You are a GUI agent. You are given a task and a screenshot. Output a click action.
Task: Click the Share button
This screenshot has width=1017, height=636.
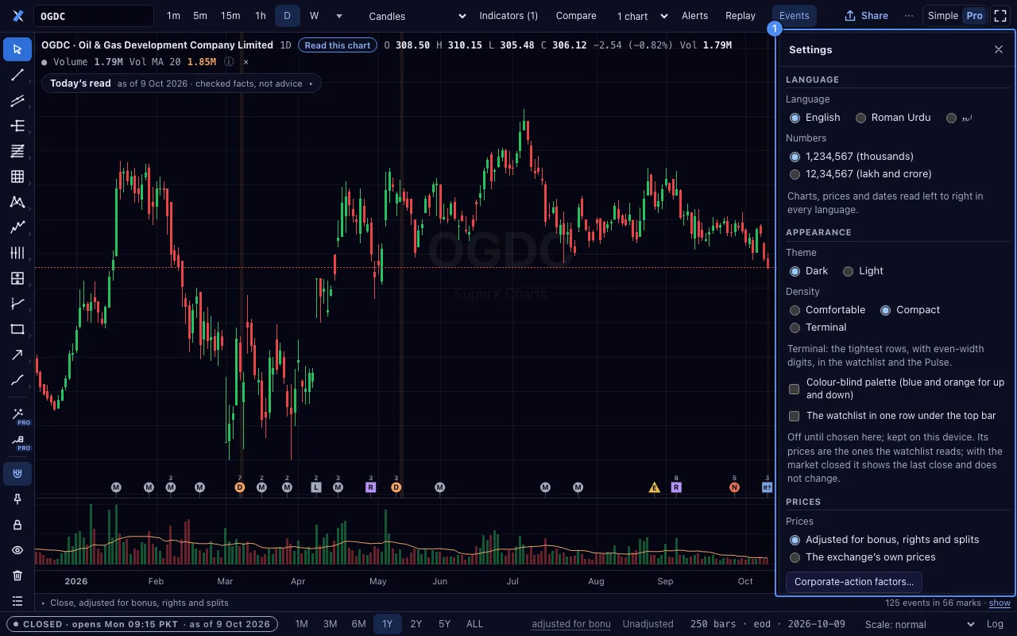866,16
